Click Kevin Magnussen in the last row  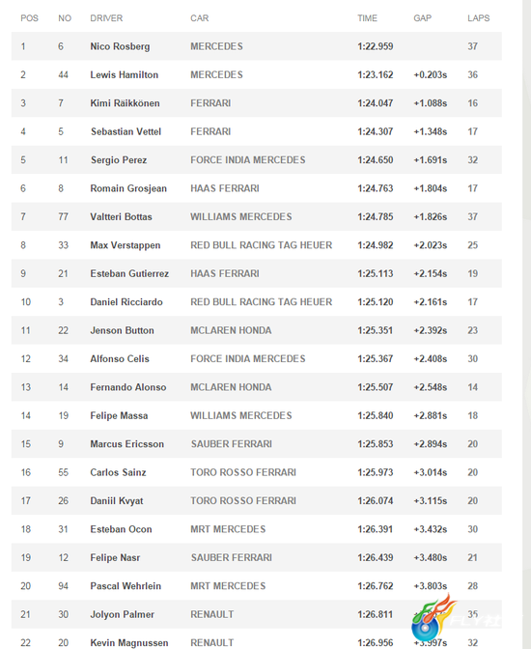[x=129, y=643]
